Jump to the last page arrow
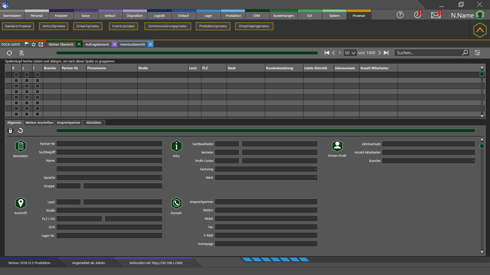The image size is (490, 275). coord(386,53)
